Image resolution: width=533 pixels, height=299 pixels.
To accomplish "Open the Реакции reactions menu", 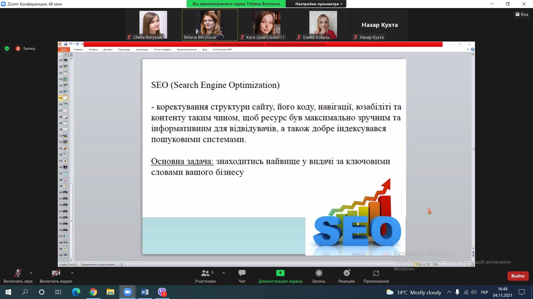I will (346, 276).
